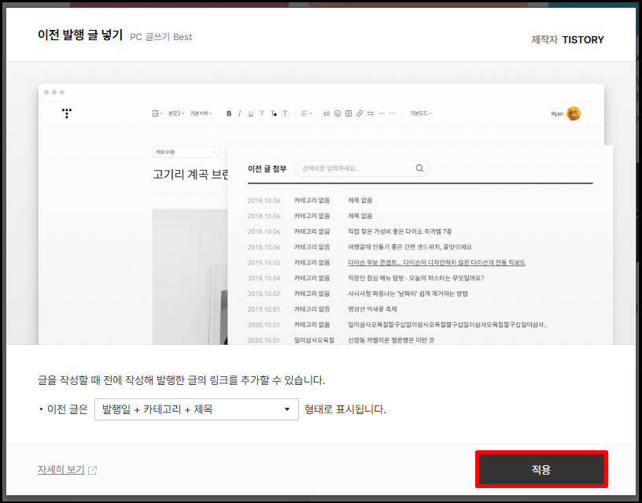Screen dimensions: 642x503
Task: Select the post 직접 찾은 가성비 좋은 다이소 희귀템 7종
Action: coord(400,231)
